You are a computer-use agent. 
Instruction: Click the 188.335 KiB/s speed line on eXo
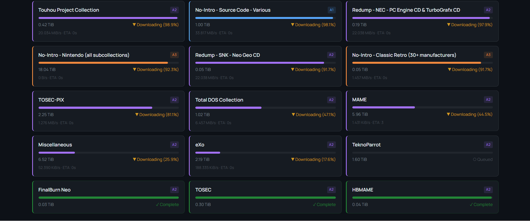click(x=214, y=167)
